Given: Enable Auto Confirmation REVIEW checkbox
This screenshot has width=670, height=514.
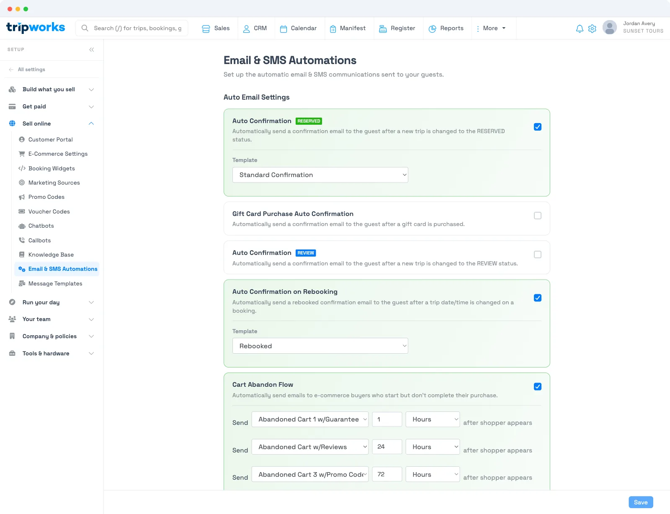Looking at the screenshot, I should click(x=538, y=254).
